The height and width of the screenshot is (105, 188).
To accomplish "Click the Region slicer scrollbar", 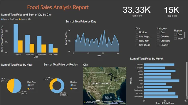I will pyautogui.click(x=185, y=35).
